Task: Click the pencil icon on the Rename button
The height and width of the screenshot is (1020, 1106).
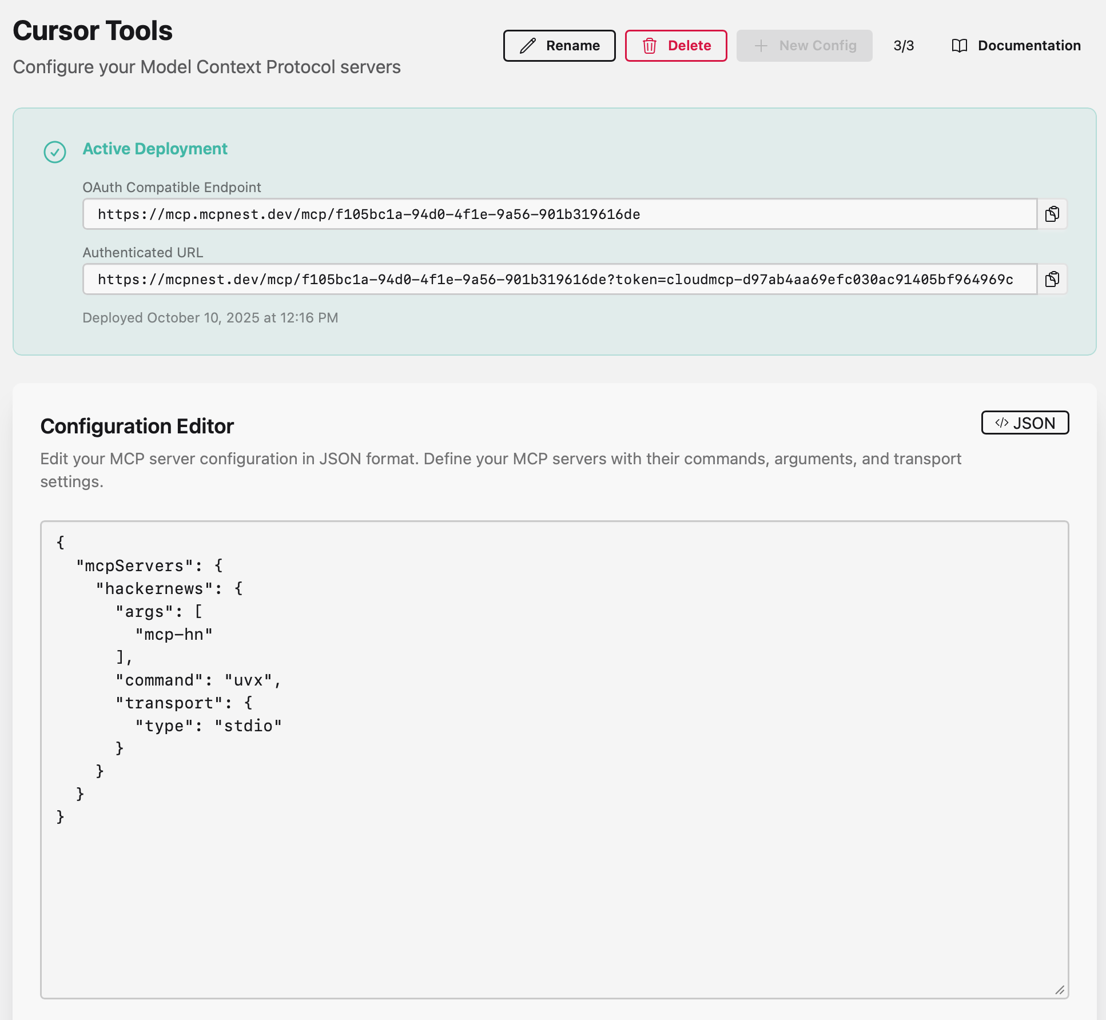Action: [528, 45]
